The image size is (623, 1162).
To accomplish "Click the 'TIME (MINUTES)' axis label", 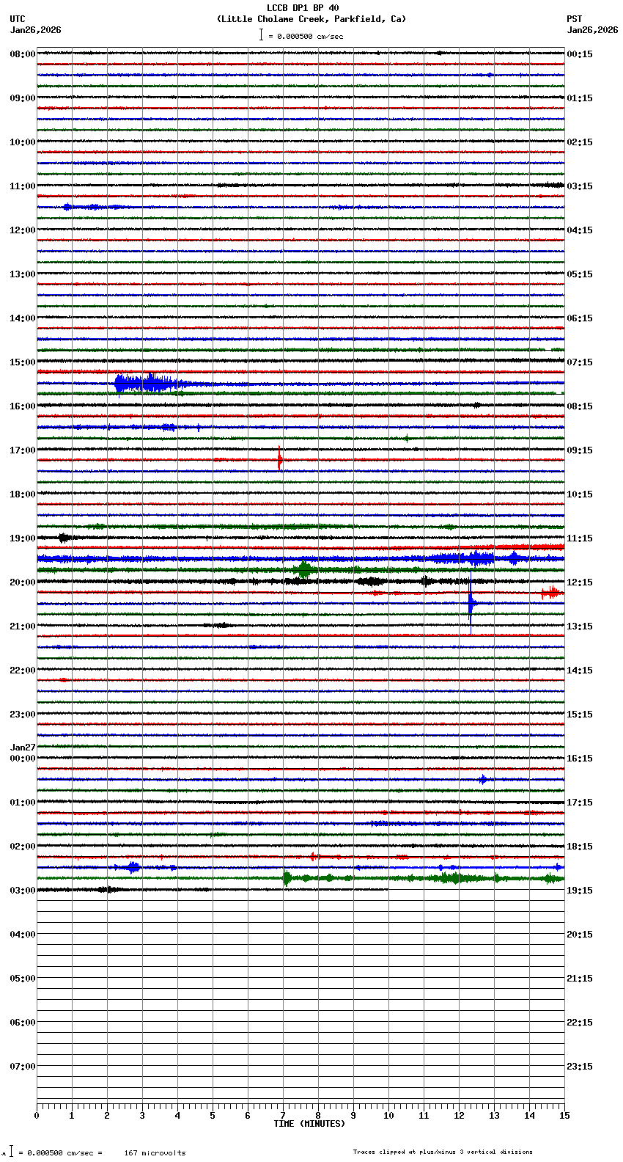I will click(309, 1124).
